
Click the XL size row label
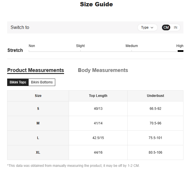point(38,153)
